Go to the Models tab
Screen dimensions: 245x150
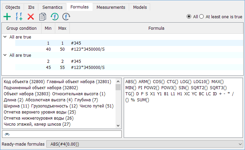140,7
